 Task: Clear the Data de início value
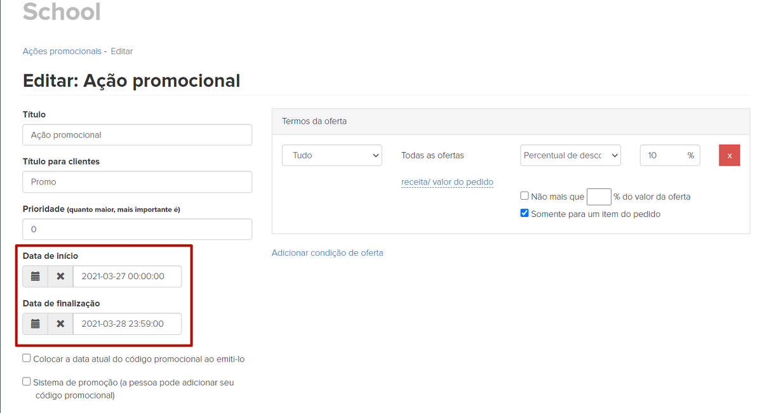pyautogui.click(x=60, y=277)
